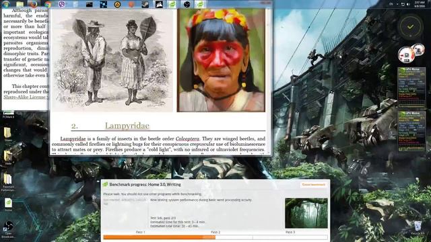Open Windows Explorer from the taskbar
Image resolution: width=431 pixels, height=242 pixels.
pos(20,5)
